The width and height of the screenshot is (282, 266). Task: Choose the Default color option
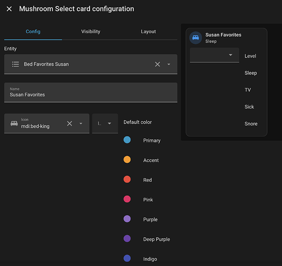click(x=138, y=122)
